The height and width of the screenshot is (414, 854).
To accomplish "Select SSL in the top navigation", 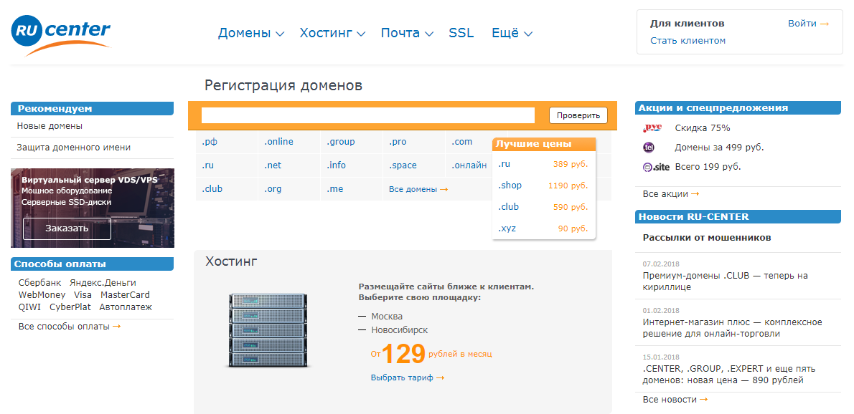I will 461,32.
